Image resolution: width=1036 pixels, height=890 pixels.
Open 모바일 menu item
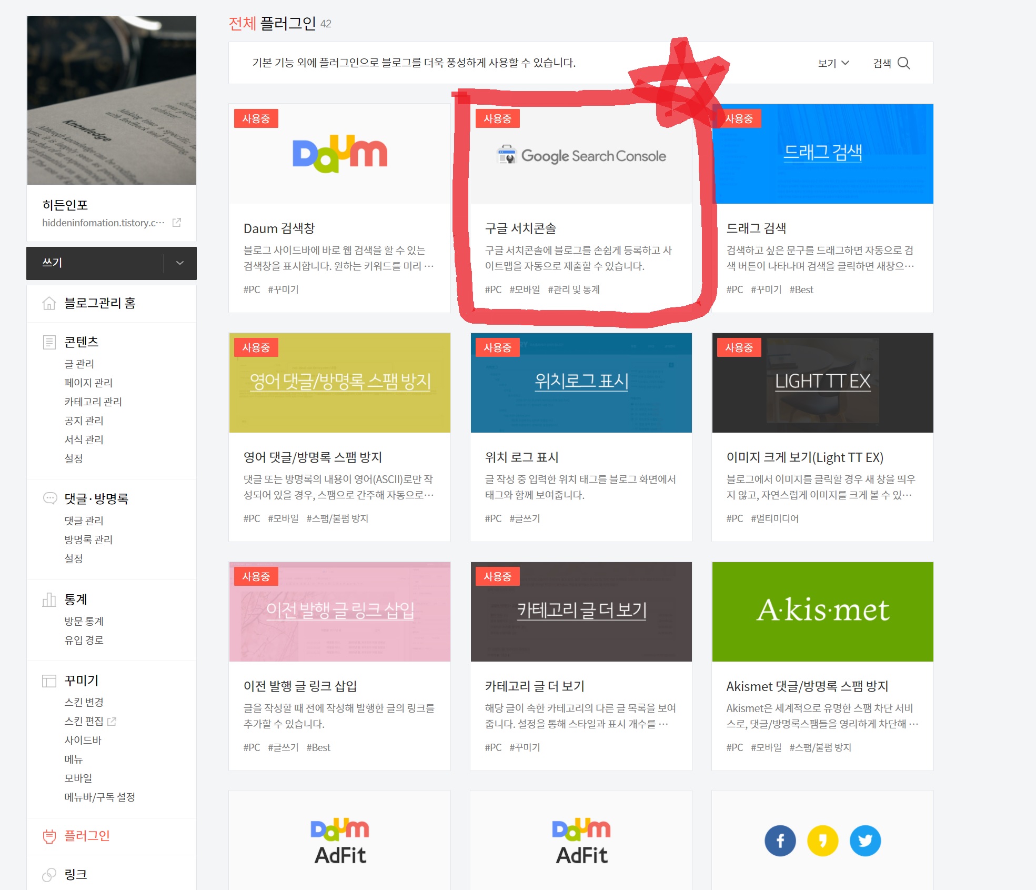[x=78, y=778]
